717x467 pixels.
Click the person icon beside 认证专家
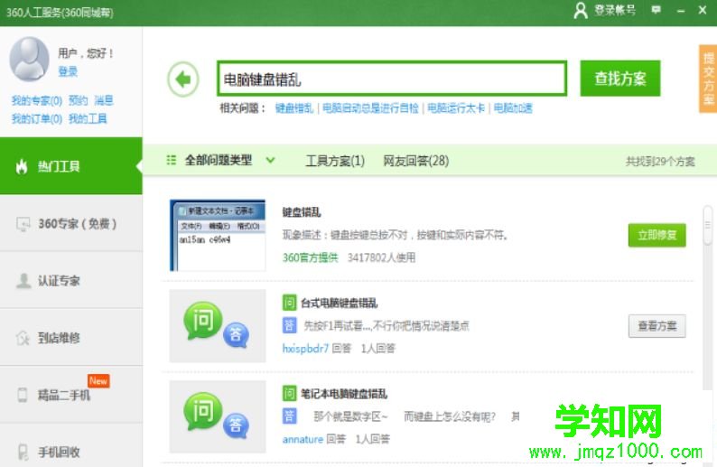pos(23,280)
